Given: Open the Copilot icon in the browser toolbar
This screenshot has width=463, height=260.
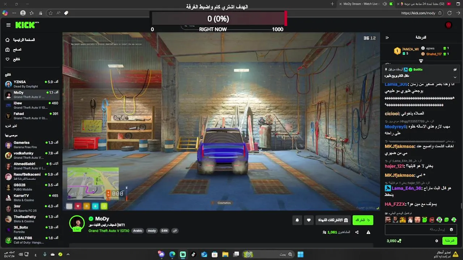Looking at the screenshot, I should coord(5,13).
